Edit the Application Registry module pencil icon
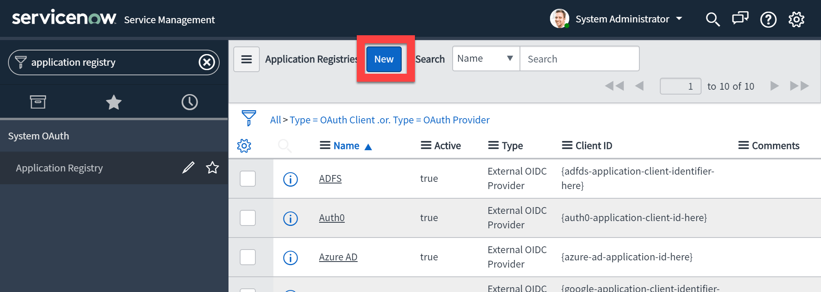 click(x=188, y=167)
